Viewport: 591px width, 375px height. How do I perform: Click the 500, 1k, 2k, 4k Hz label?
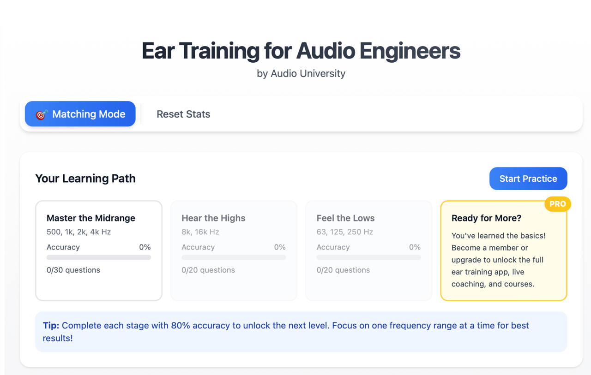pyautogui.click(x=78, y=232)
